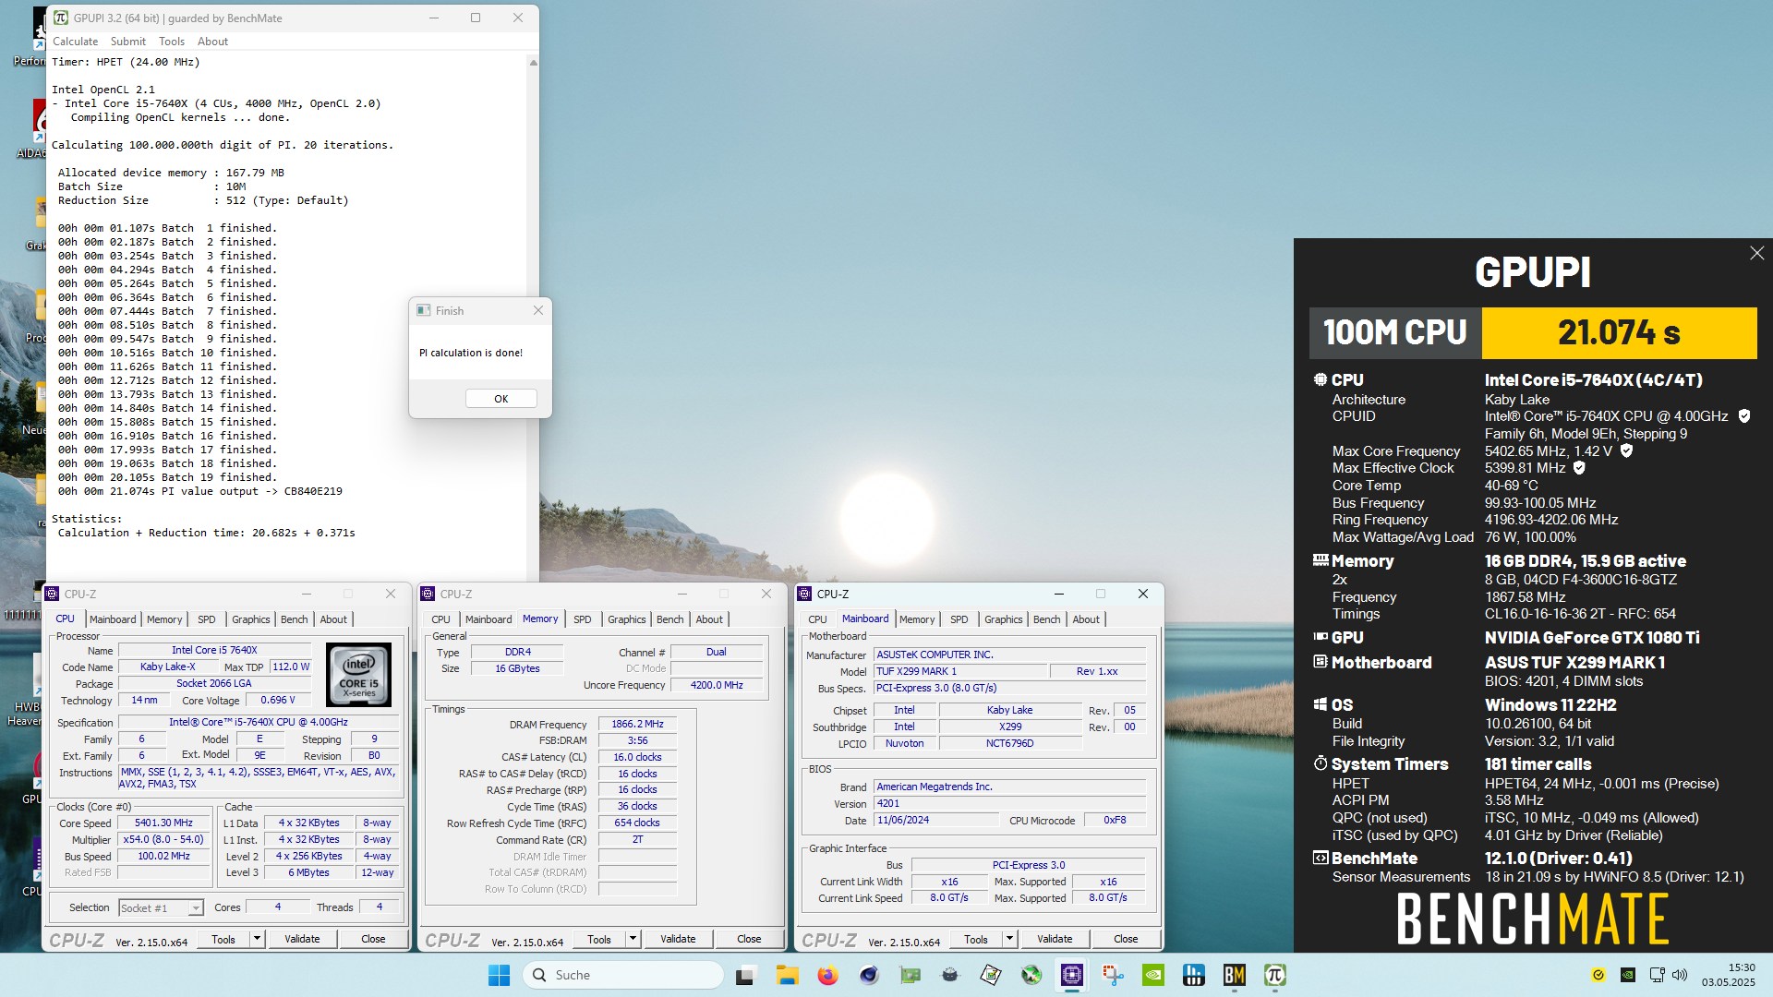Click Close button in CPU-Z Memory window
This screenshot has width=1773, height=997.
point(749,939)
